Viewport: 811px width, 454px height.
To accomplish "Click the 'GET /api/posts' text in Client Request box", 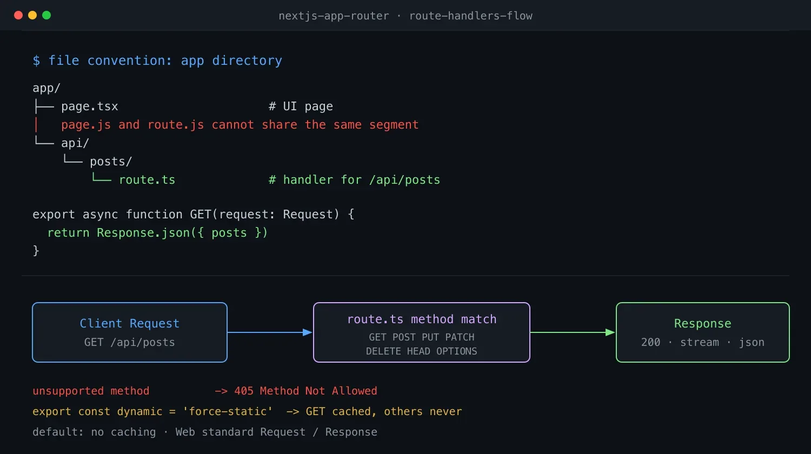I will tap(130, 342).
